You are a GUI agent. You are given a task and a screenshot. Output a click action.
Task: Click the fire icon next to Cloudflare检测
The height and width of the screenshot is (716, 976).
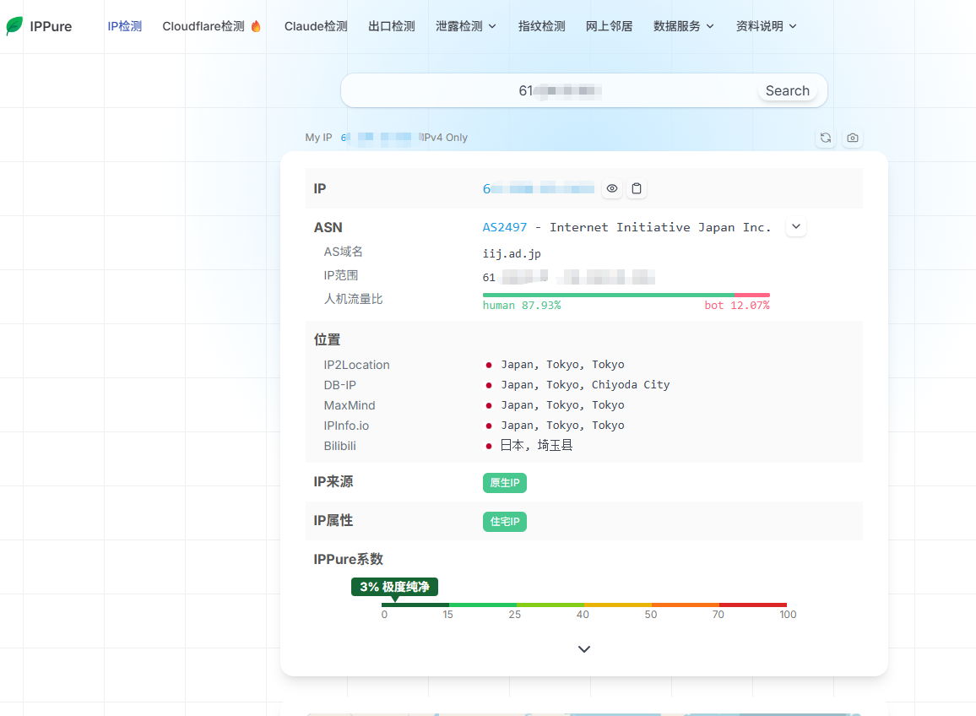click(x=256, y=26)
